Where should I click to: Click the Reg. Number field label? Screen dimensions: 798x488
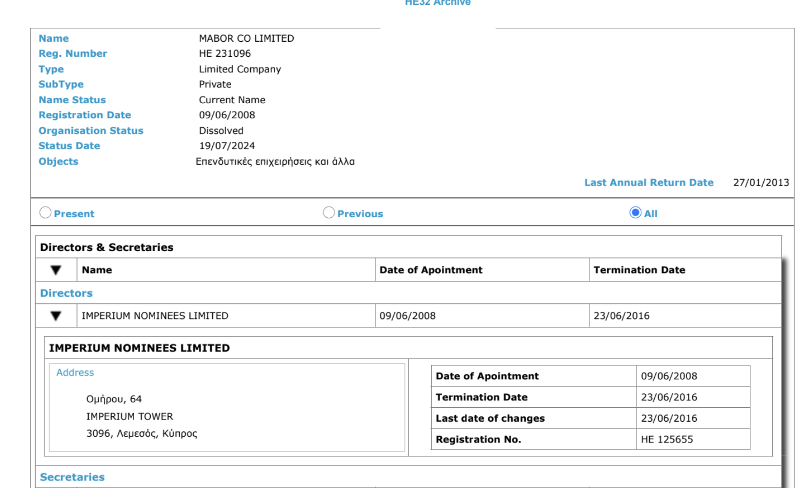point(73,54)
